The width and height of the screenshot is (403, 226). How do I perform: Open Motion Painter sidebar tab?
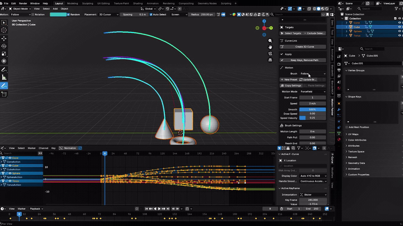[x=332, y=107]
